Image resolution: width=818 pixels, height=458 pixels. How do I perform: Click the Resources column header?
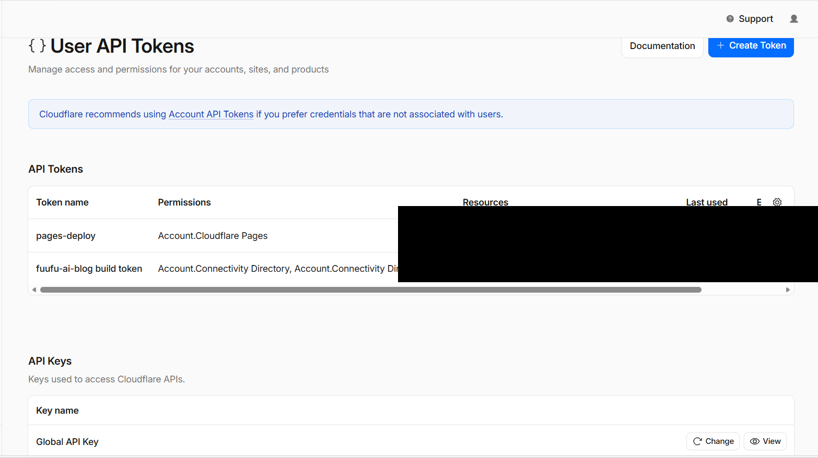pyautogui.click(x=485, y=202)
